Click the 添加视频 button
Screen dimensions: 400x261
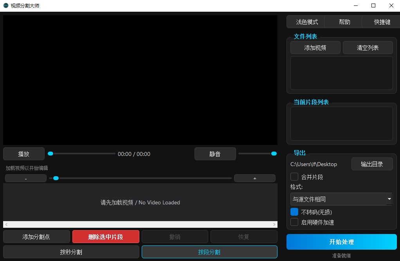pos(315,48)
